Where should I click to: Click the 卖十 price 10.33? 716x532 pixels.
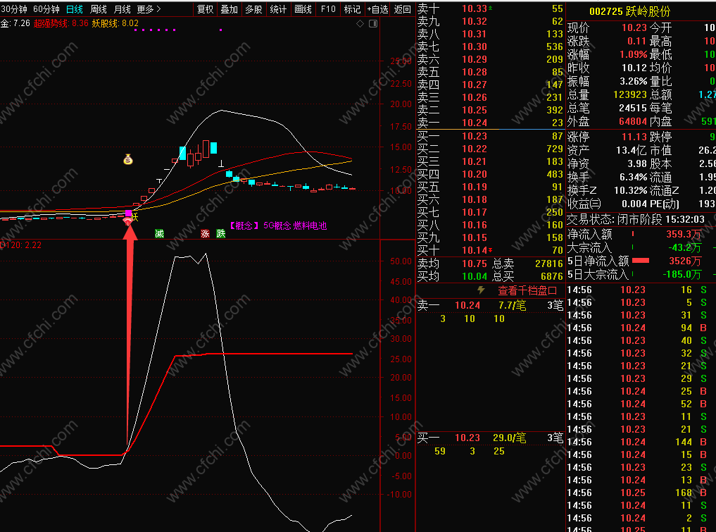pos(474,8)
